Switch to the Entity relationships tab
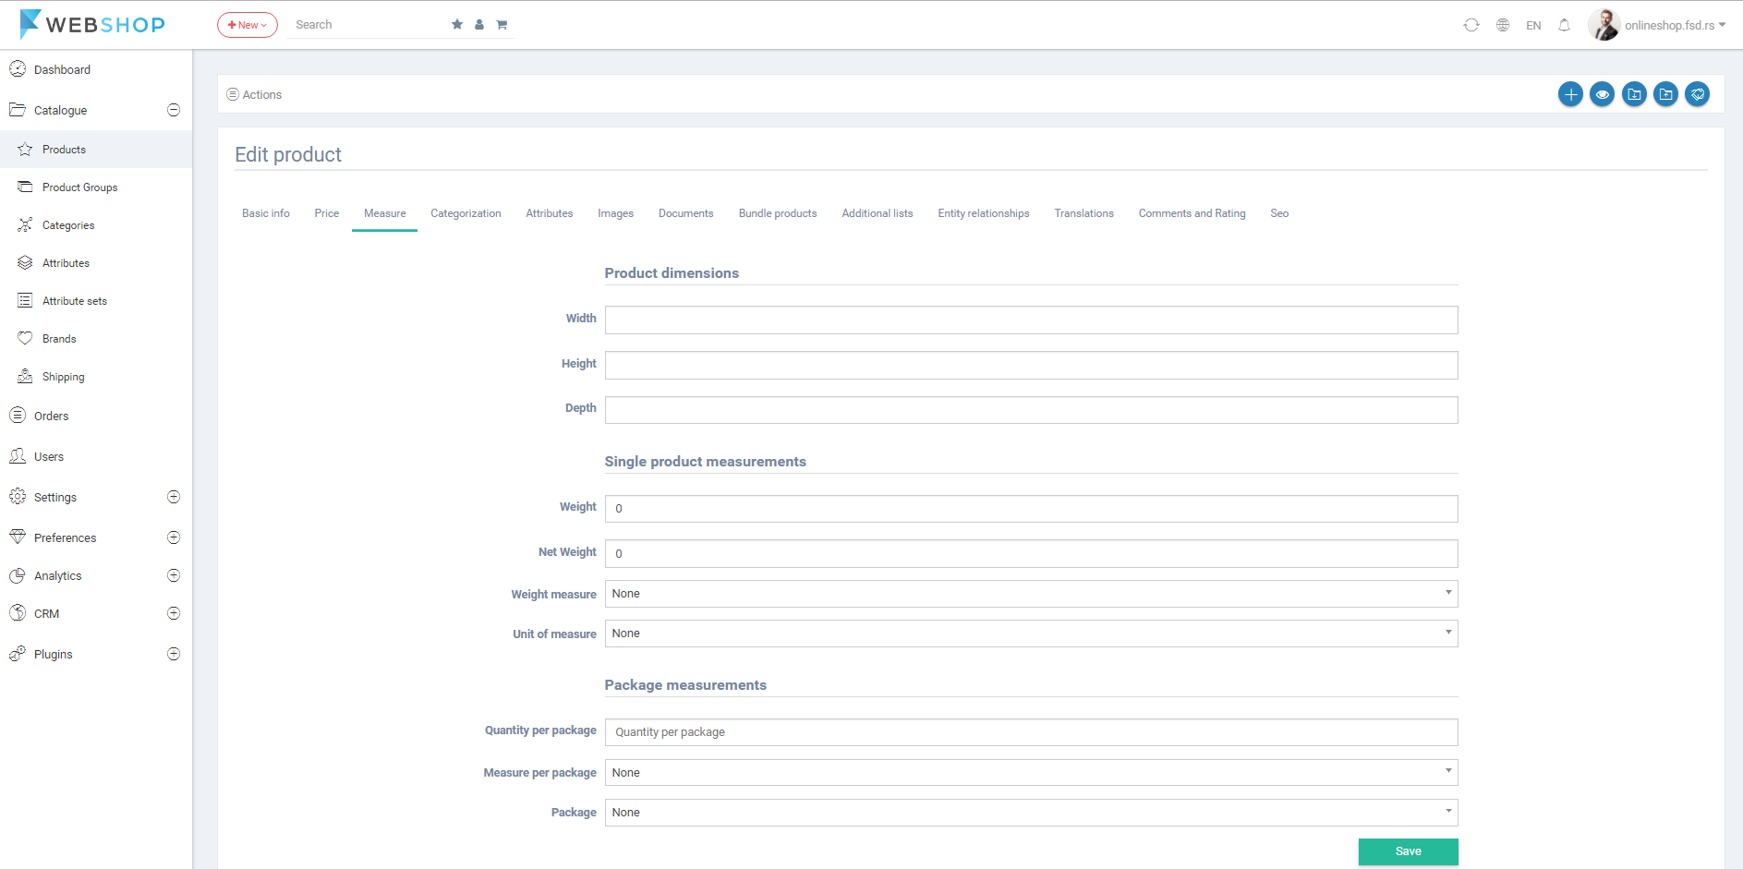The height and width of the screenshot is (869, 1743). click(x=984, y=213)
